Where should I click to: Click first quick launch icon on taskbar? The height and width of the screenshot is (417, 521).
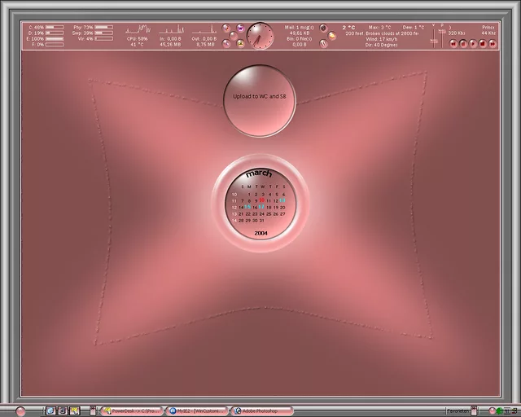(x=50, y=410)
